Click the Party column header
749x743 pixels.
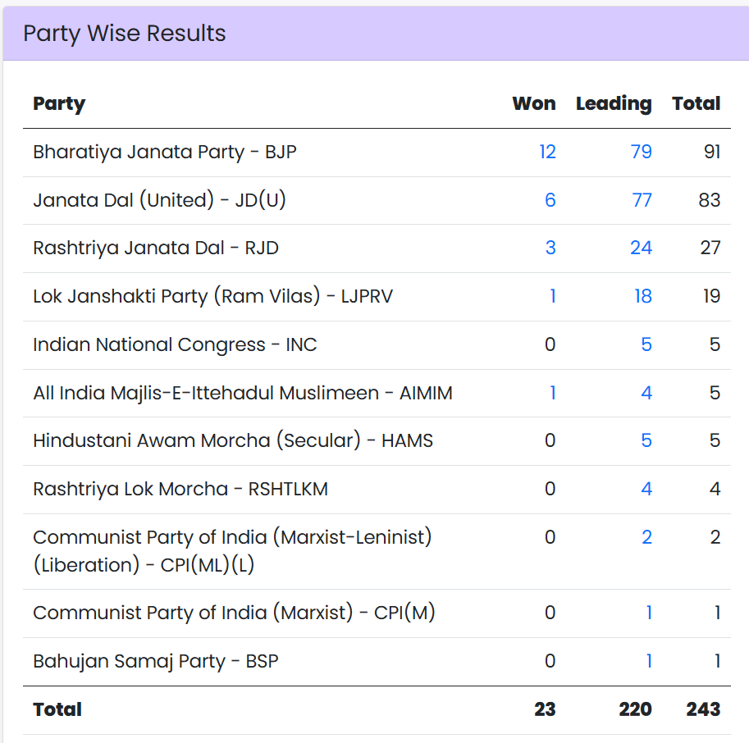(59, 103)
